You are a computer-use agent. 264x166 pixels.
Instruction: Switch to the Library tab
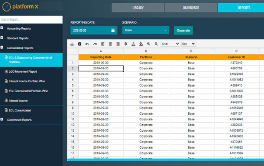point(138,8)
